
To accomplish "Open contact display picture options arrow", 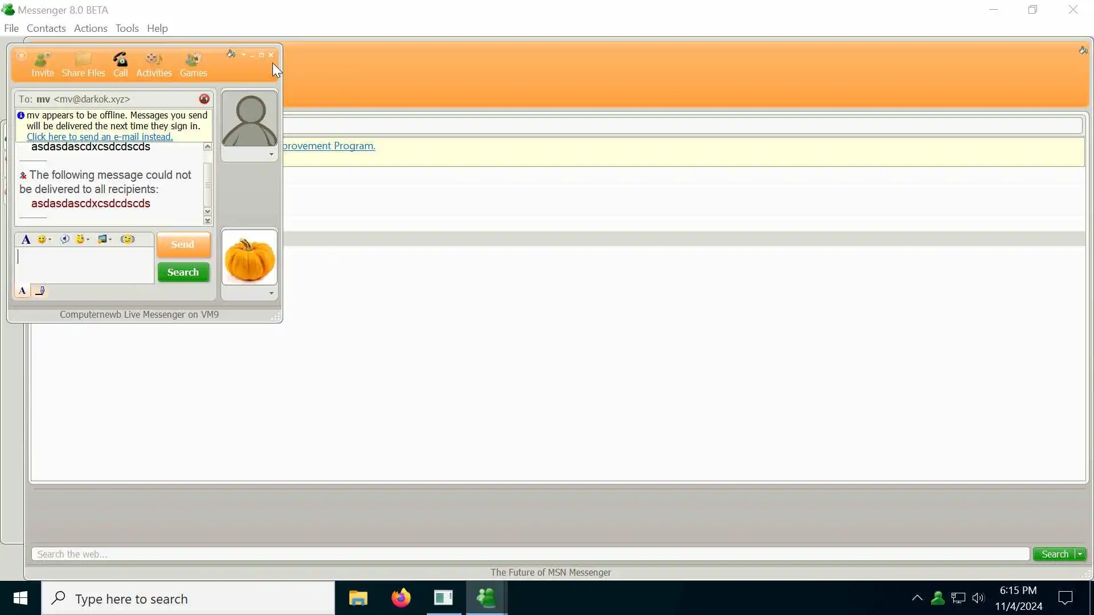I will click(x=271, y=154).
